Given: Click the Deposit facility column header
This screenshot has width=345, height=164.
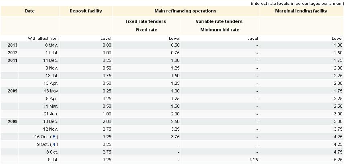Looking at the screenshot, I should (86, 11).
